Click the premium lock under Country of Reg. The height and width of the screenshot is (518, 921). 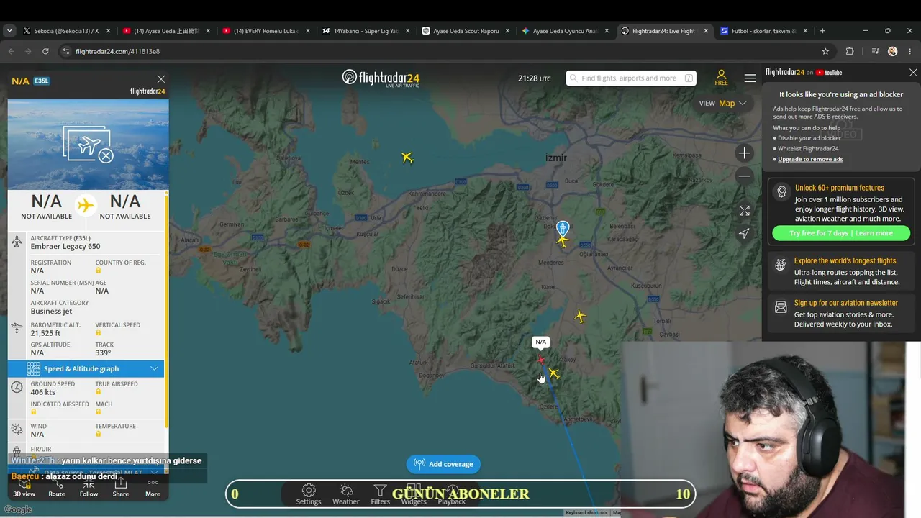pos(99,271)
